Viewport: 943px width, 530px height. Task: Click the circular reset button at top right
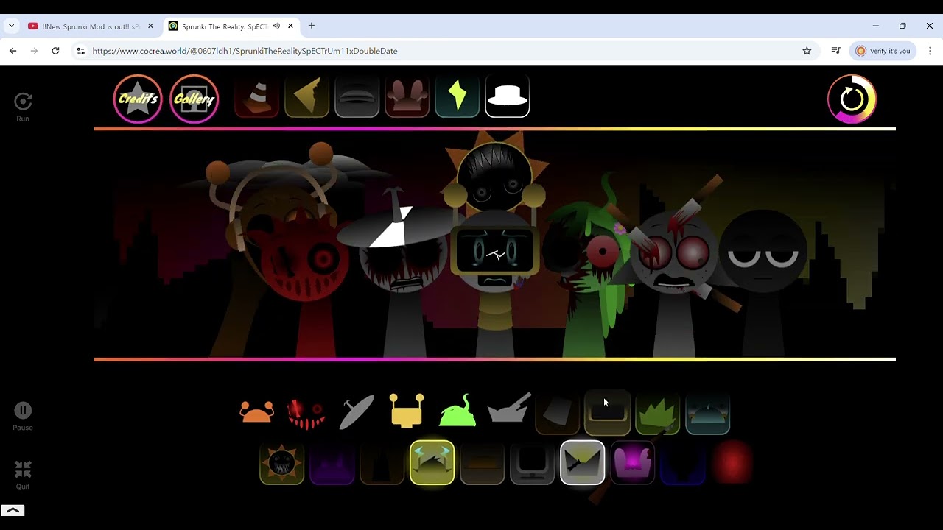tap(852, 99)
